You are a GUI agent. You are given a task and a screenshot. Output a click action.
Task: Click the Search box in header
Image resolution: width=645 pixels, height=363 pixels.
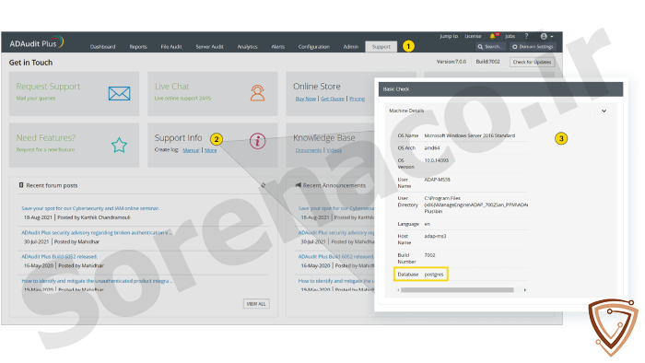(490, 47)
